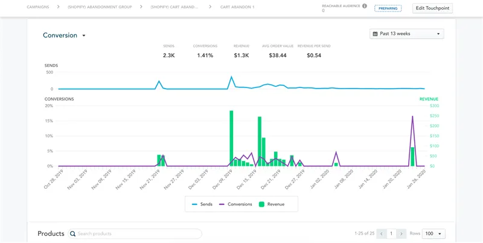The height and width of the screenshot is (243, 483).
Task: Click the Revenue Per Send value $0.54
Action: pyautogui.click(x=314, y=55)
